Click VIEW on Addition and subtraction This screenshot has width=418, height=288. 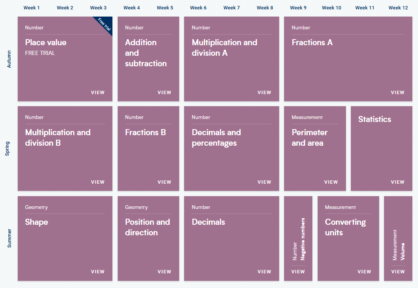(164, 93)
